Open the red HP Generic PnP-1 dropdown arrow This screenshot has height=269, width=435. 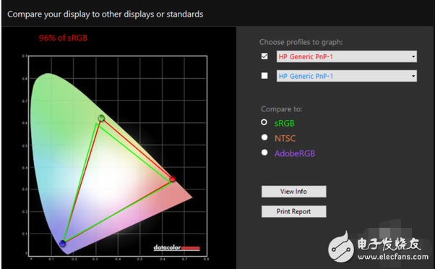(413, 56)
